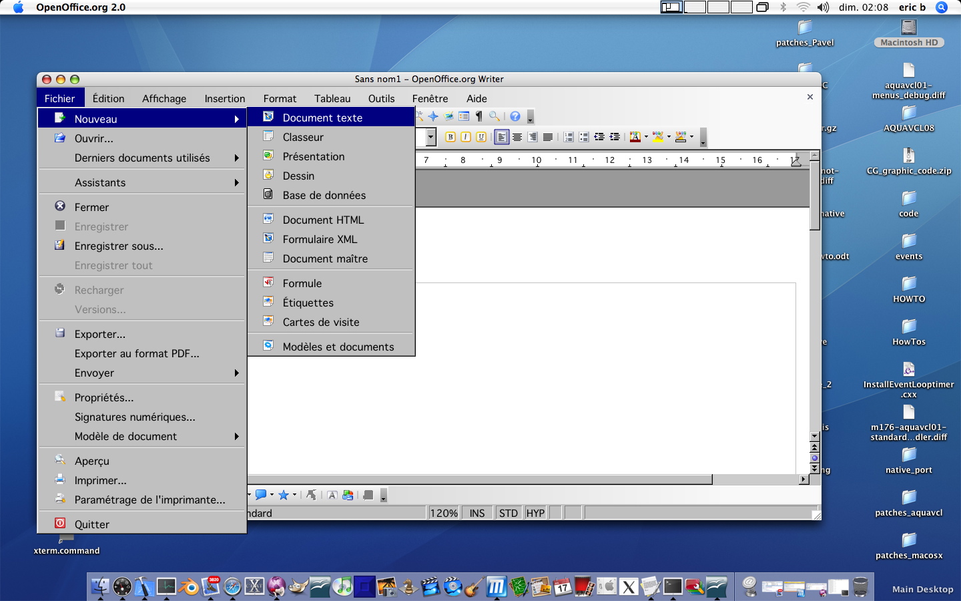961x601 pixels.
Task: Click the Document HTML icon
Action: (x=268, y=219)
